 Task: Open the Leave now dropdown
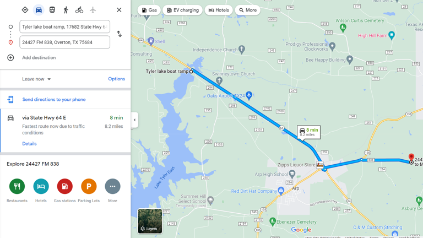click(36, 79)
